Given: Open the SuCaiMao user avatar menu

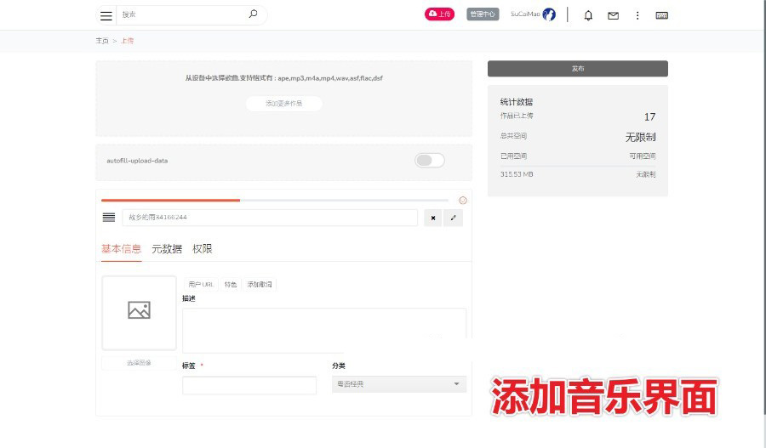Looking at the screenshot, I should click(x=549, y=14).
